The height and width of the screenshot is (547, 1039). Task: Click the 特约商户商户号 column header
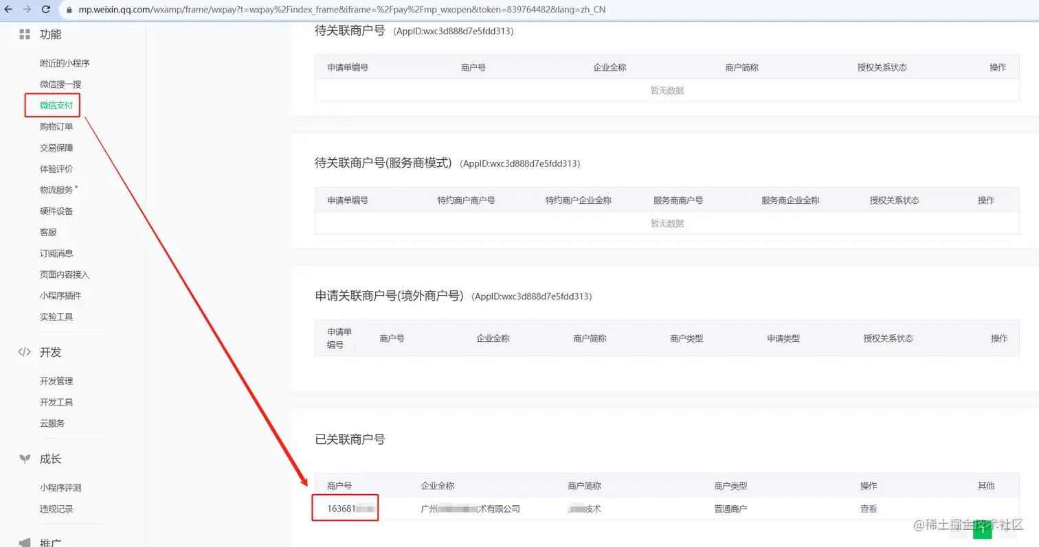coord(466,200)
